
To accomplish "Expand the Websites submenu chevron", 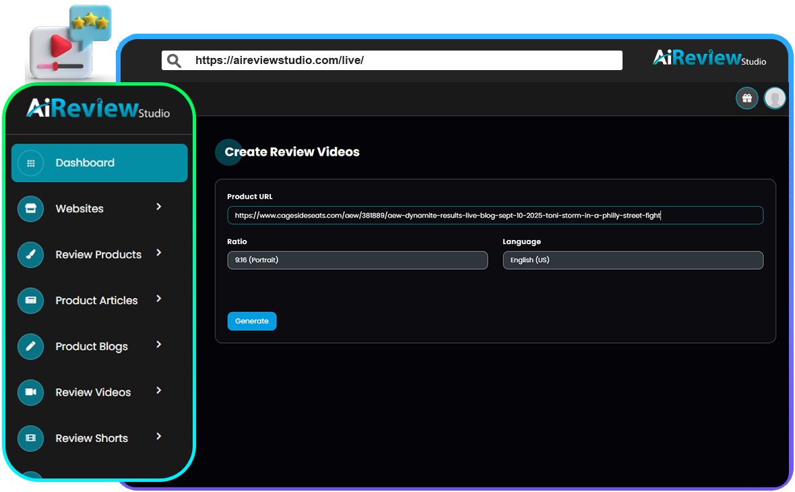I will coord(159,207).
